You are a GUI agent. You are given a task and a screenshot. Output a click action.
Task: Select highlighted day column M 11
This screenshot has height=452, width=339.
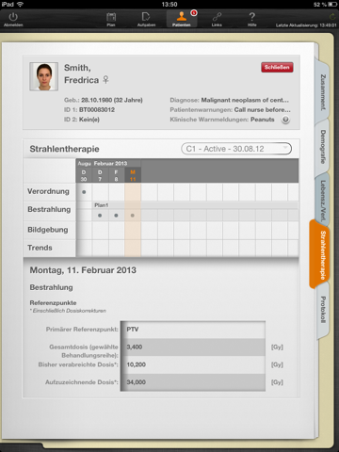[x=133, y=175]
